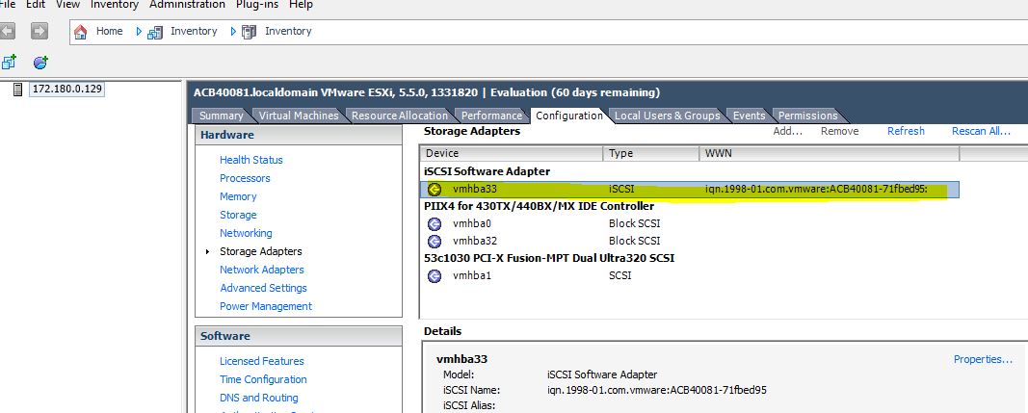The width and height of the screenshot is (1028, 413).
Task: Click the iSCSI Name value in Details
Action: click(x=656, y=390)
